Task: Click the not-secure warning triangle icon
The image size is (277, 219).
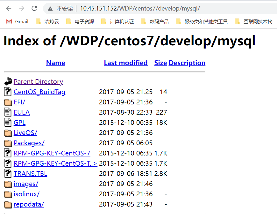Action: (50, 9)
